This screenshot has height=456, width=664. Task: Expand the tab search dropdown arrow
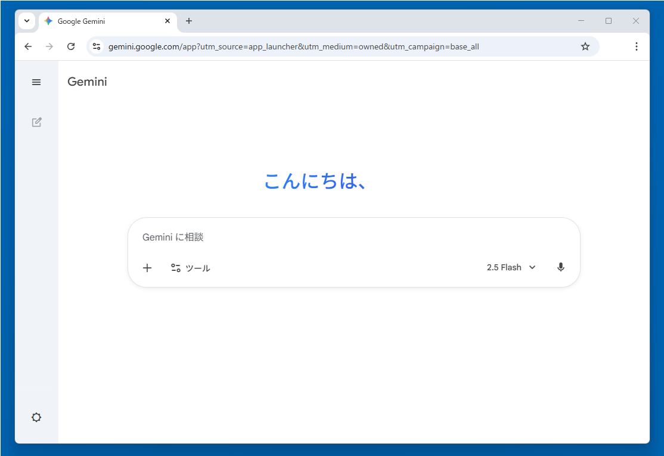coord(27,21)
